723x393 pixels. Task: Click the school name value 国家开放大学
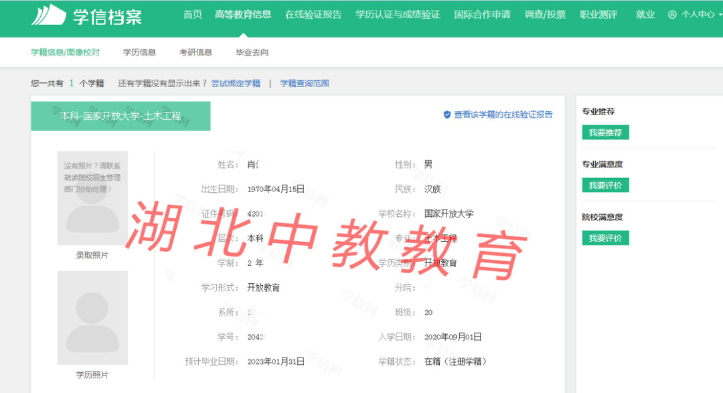pyautogui.click(x=449, y=214)
